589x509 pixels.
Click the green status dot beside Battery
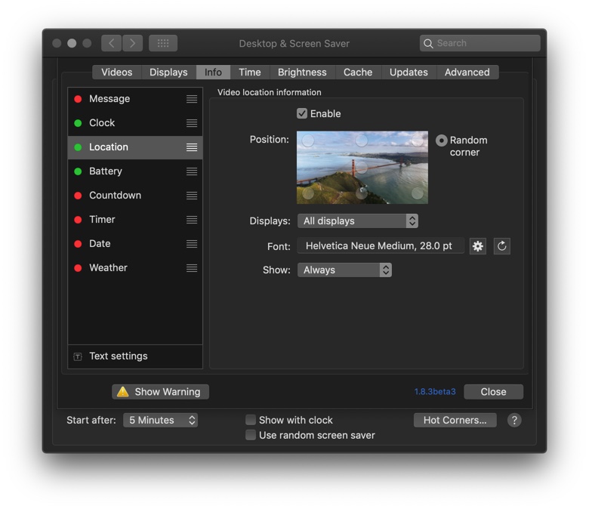[78, 171]
